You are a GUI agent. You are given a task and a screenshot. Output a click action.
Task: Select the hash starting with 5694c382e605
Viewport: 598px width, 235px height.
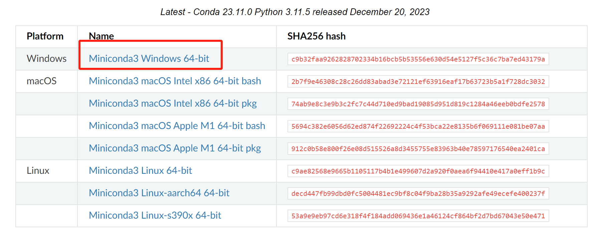click(418, 126)
